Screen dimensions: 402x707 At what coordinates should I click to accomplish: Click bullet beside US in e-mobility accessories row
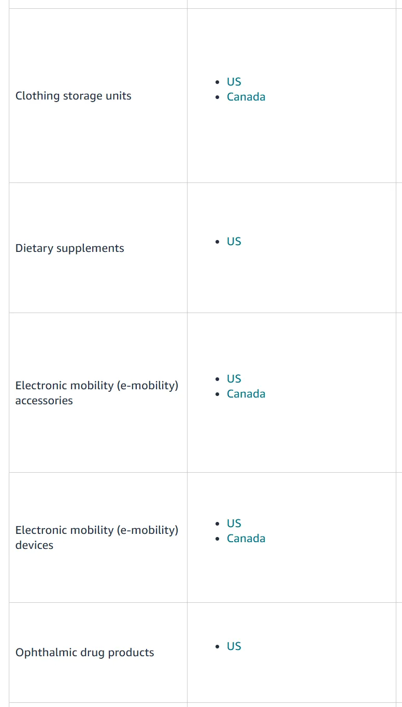[x=218, y=379]
